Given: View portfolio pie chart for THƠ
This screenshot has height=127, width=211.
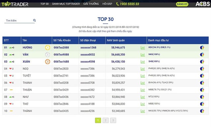Looking at the screenshot, I should pos(202,104).
